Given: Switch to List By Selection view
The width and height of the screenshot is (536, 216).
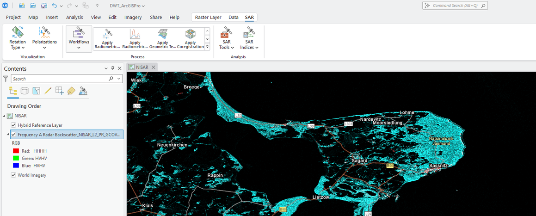Looking at the screenshot, I should click(x=36, y=91).
